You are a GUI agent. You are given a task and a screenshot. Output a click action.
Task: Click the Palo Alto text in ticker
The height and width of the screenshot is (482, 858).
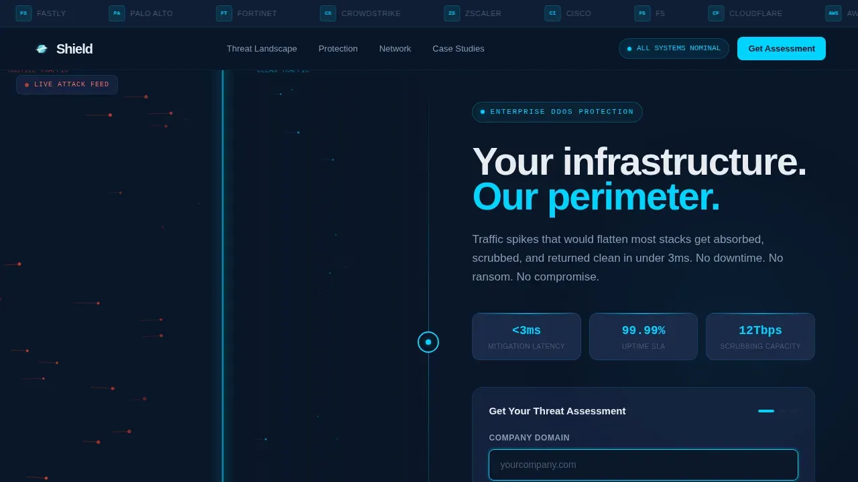[151, 13]
